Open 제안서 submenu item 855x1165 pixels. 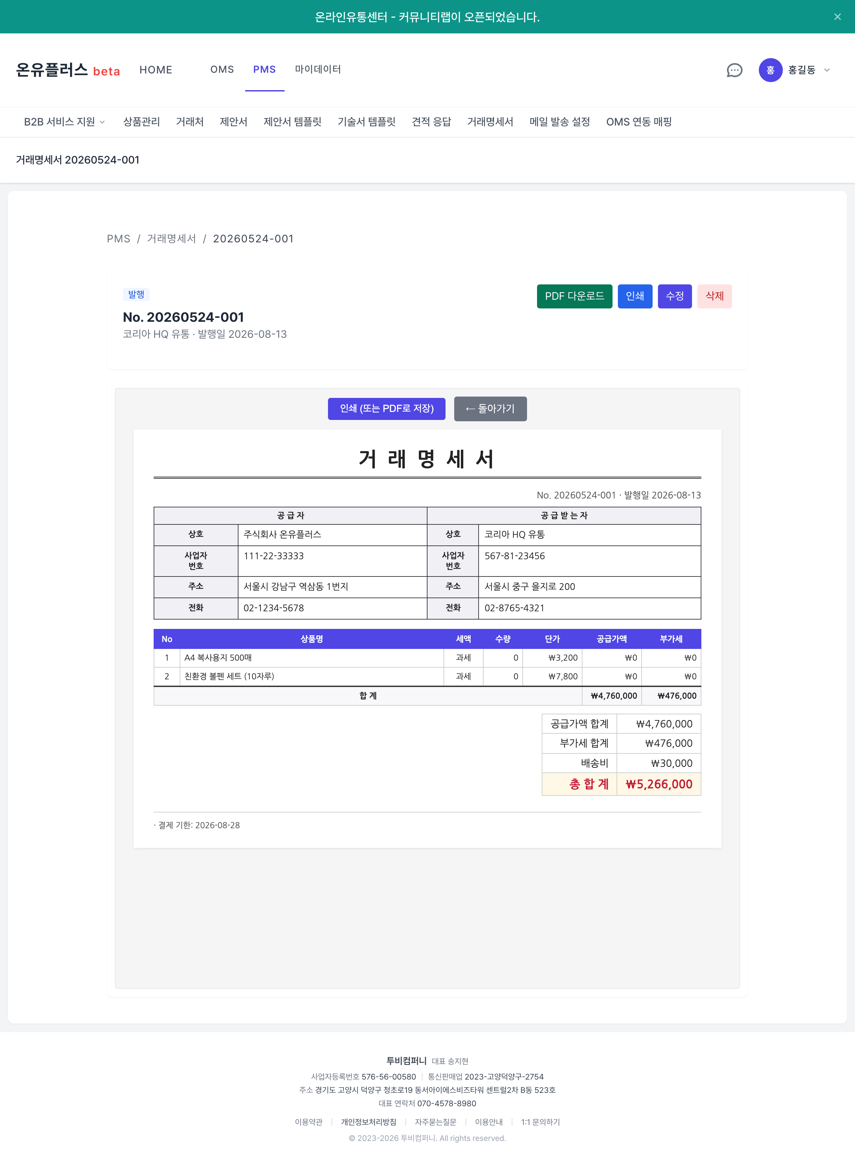click(233, 122)
